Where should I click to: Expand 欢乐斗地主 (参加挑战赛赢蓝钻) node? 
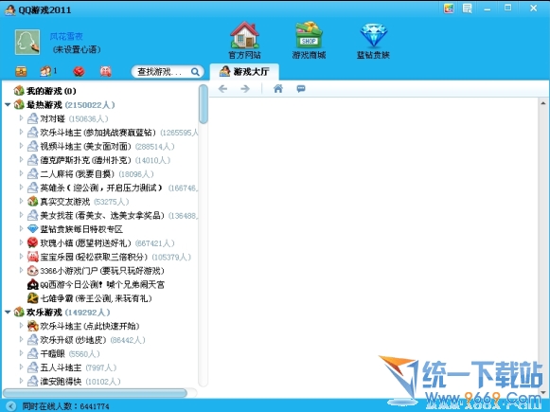point(21,133)
